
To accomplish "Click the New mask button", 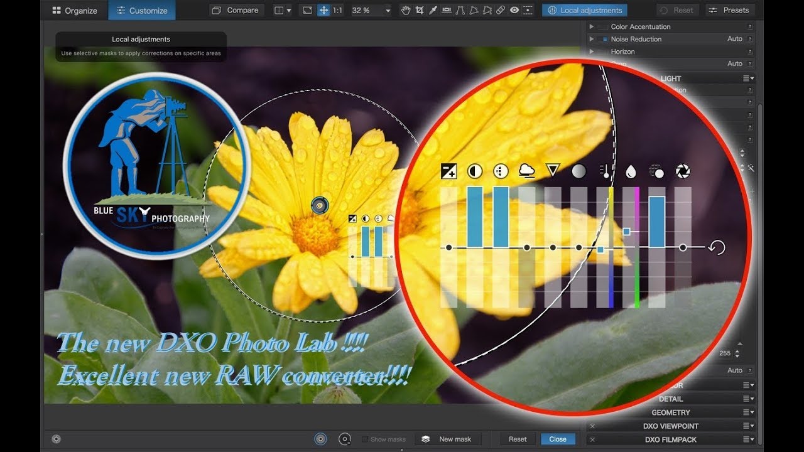I will pyautogui.click(x=448, y=439).
